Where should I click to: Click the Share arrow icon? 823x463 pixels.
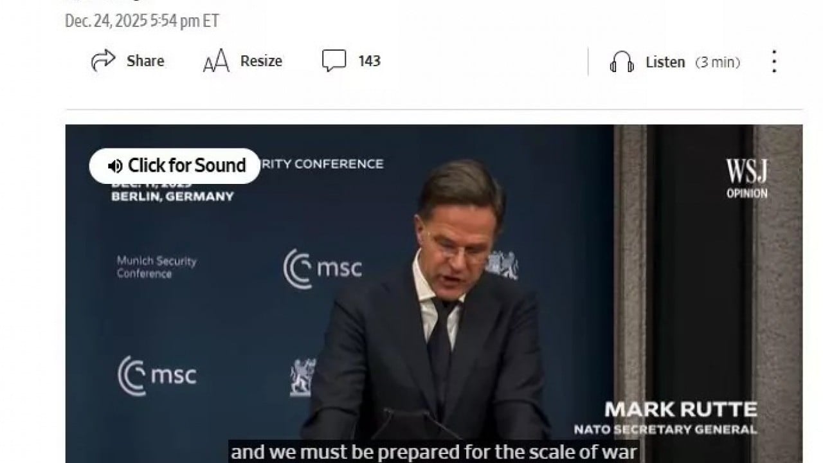point(103,61)
